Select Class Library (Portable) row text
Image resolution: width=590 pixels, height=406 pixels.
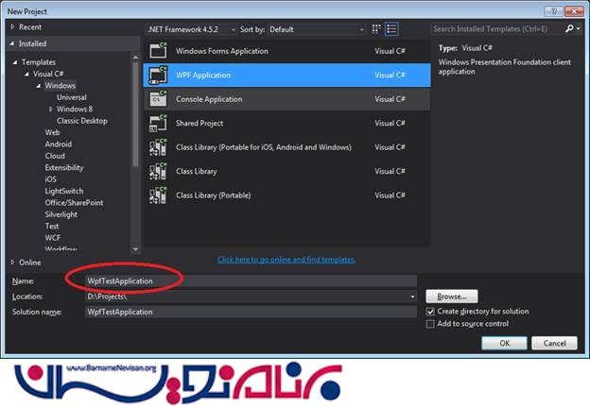(214, 195)
